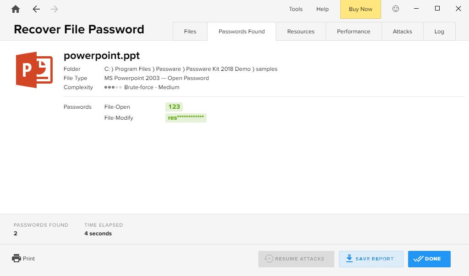Go back using the left arrow
This screenshot has width=469, height=276.
click(36, 9)
